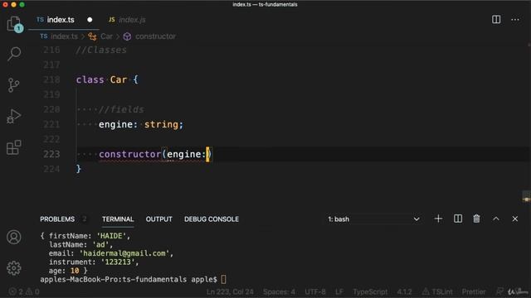Click the errors and warnings status indicator
The height and width of the screenshot is (298, 531).
pos(24,291)
